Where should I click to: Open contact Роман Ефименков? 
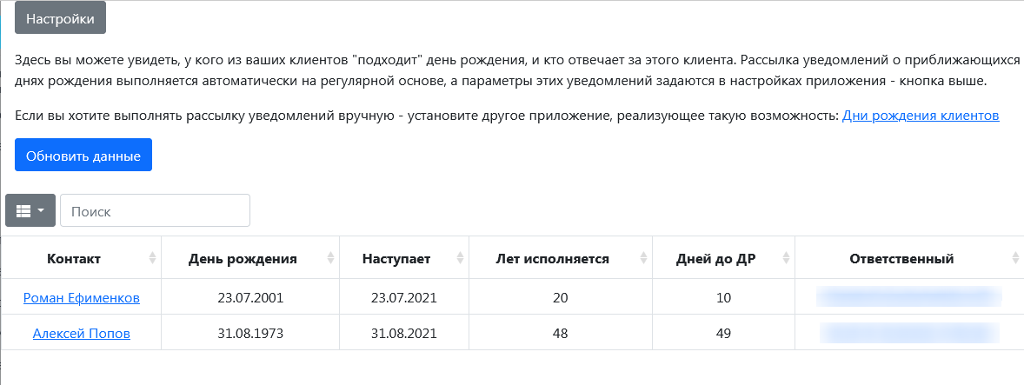pos(81,298)
